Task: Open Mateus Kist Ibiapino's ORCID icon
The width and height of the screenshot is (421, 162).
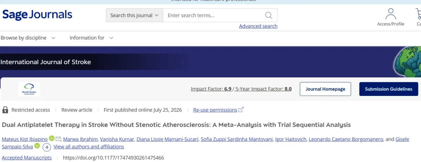Action: pos(52,139)
